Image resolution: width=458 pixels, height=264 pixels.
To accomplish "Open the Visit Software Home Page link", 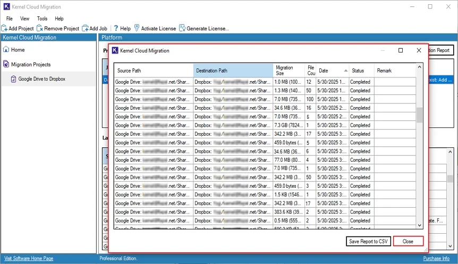I will pyautogui.click(x=29, y=259).
